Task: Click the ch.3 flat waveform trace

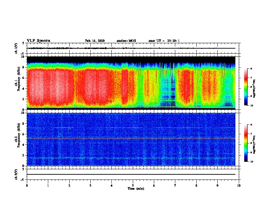Action: (131, 174)
